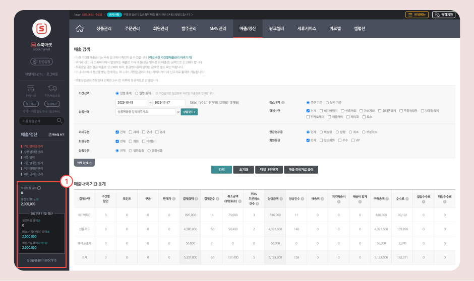Select the 월별 통계 radio option

(136, 93)
